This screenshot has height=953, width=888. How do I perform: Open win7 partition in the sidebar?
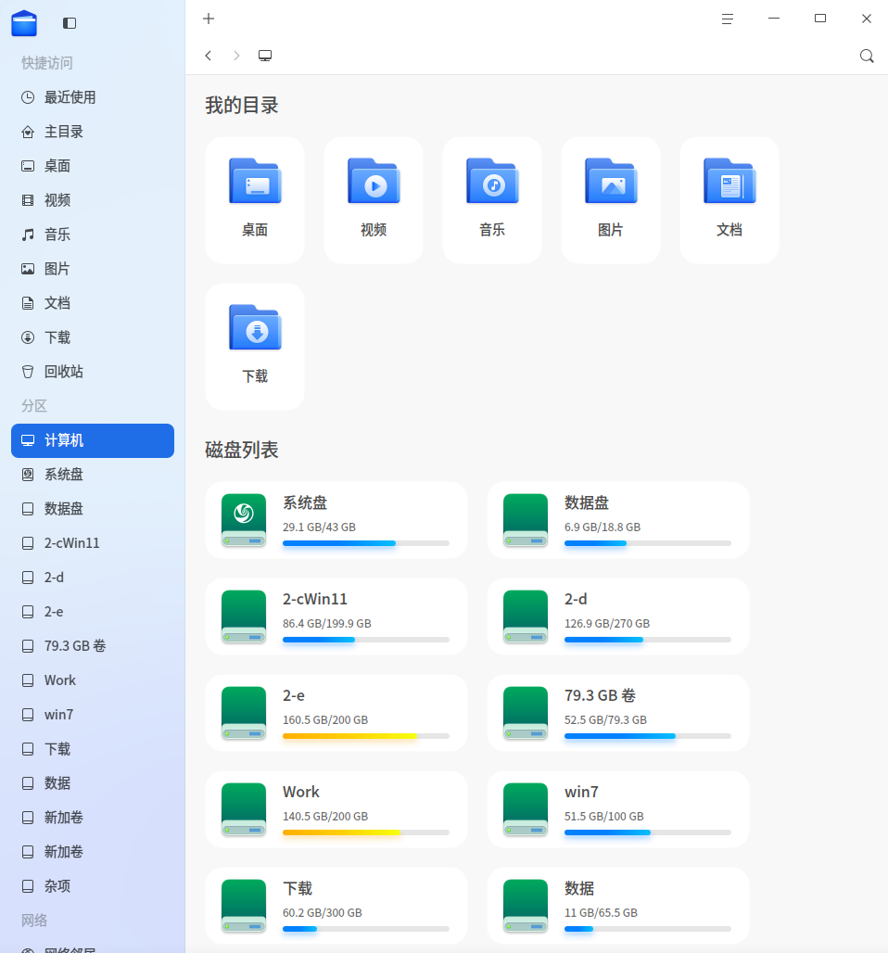pos(93,715)
